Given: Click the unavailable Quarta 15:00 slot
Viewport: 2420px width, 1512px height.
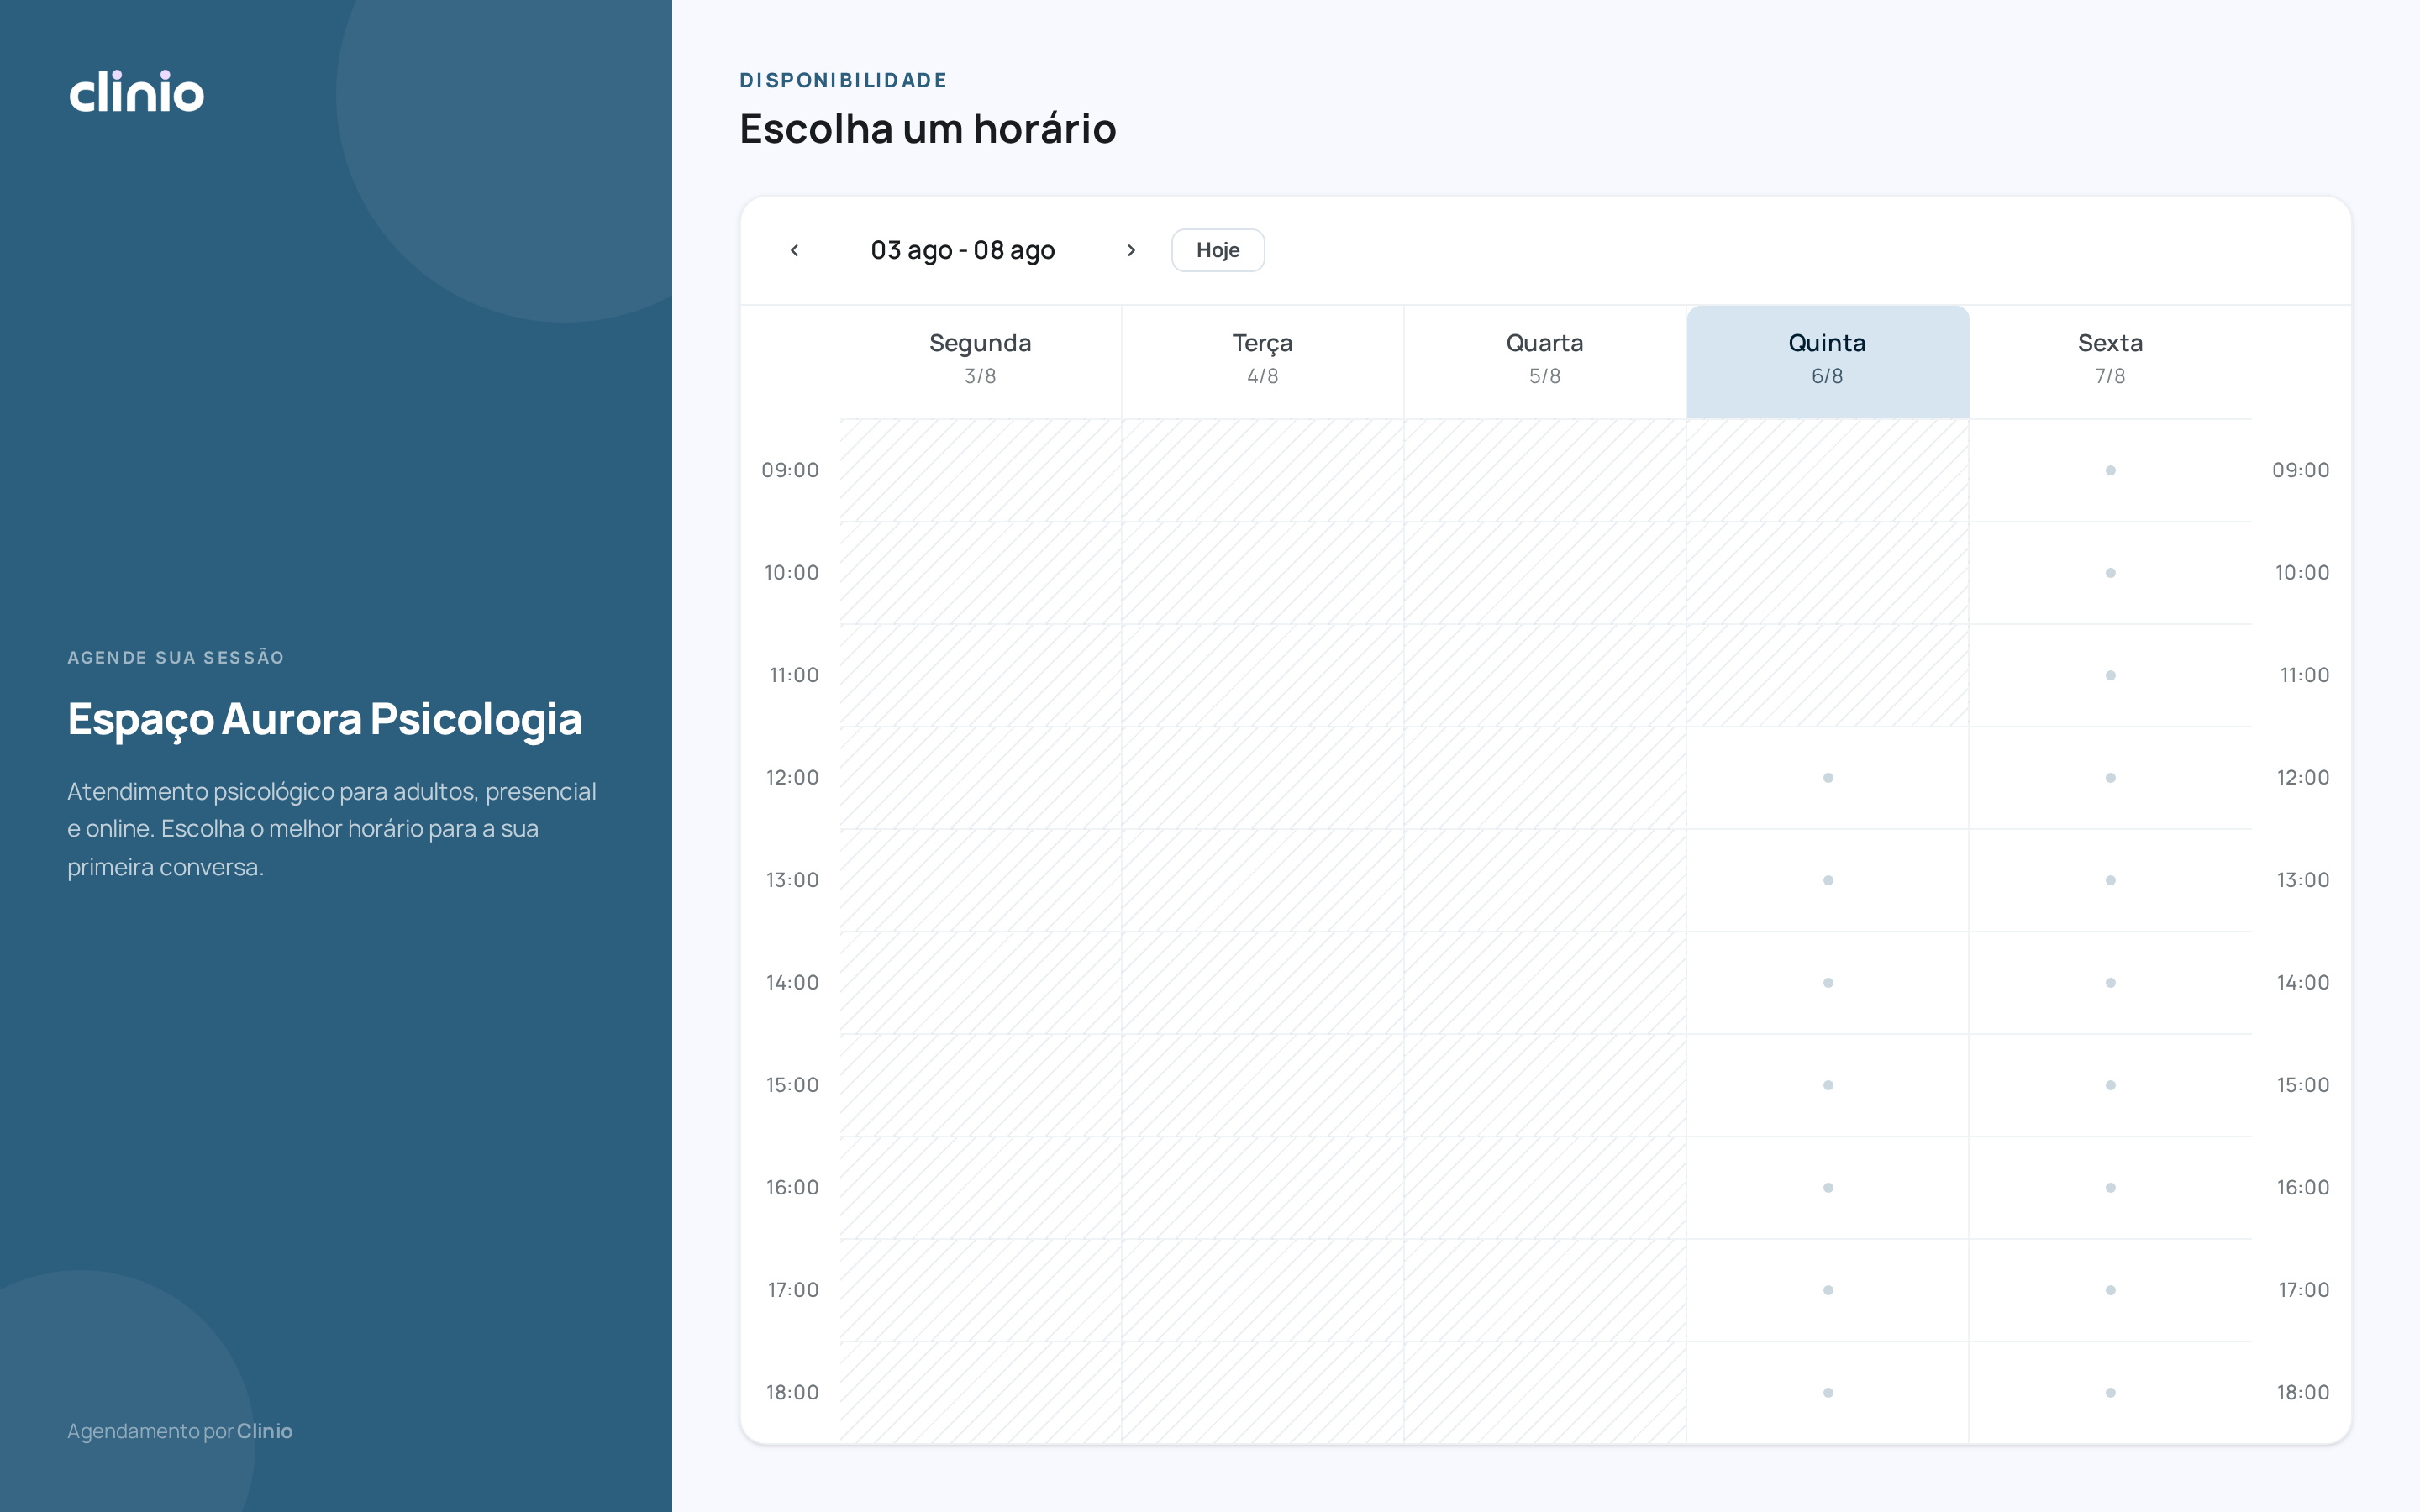Looking at the screenshot, I should 1544,1085.
